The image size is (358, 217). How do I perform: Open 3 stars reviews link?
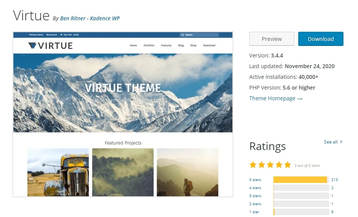coord(255,196)
